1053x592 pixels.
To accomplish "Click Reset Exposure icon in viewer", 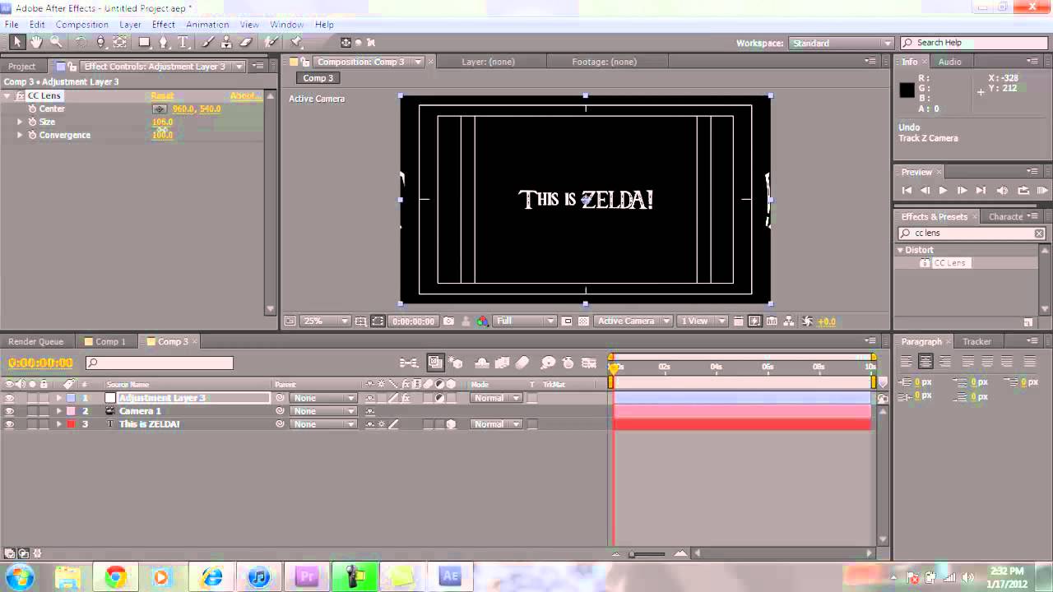I will pyautogui.click(x=807, y=321).
